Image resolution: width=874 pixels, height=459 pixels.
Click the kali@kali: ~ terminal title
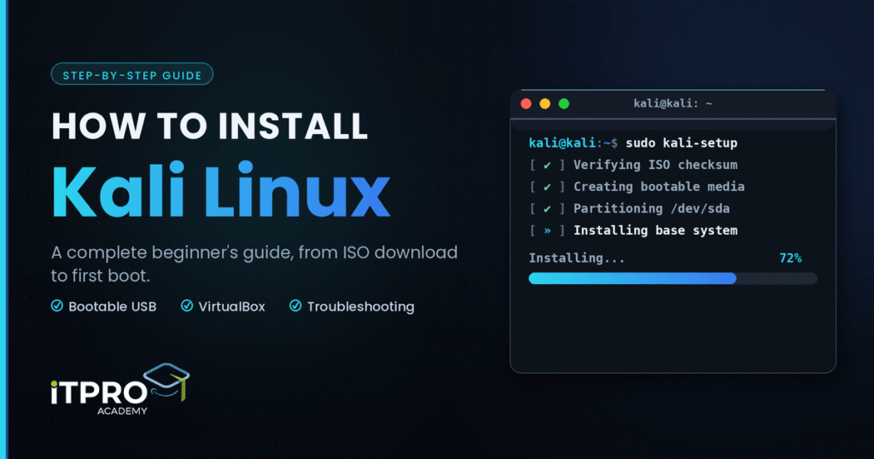(x=673, y=103)
